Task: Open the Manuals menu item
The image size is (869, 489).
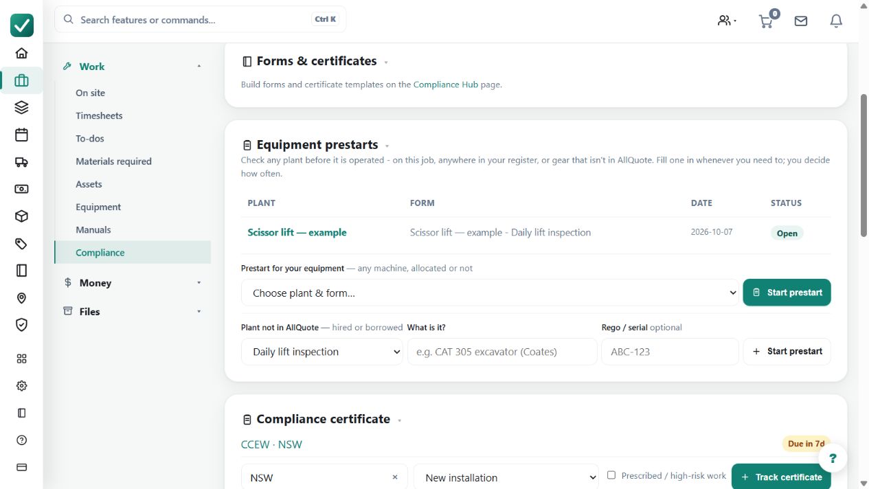Action: tap(93, 230)
